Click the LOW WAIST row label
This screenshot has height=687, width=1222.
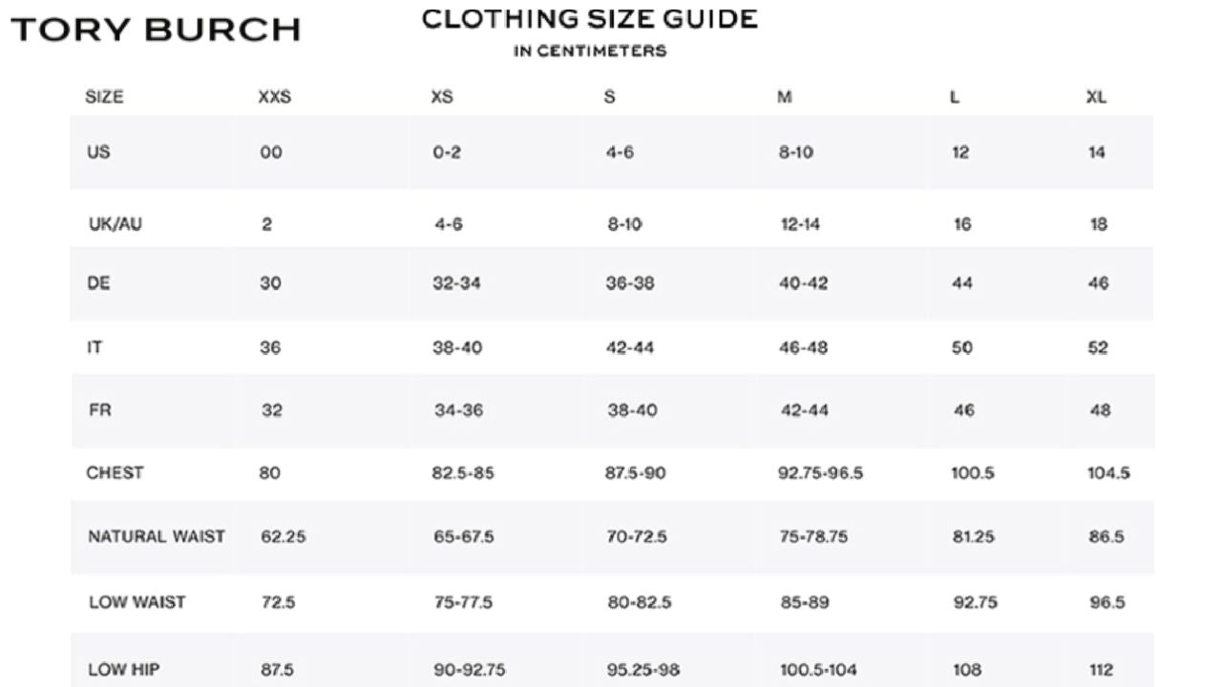[x=137, y=602]
